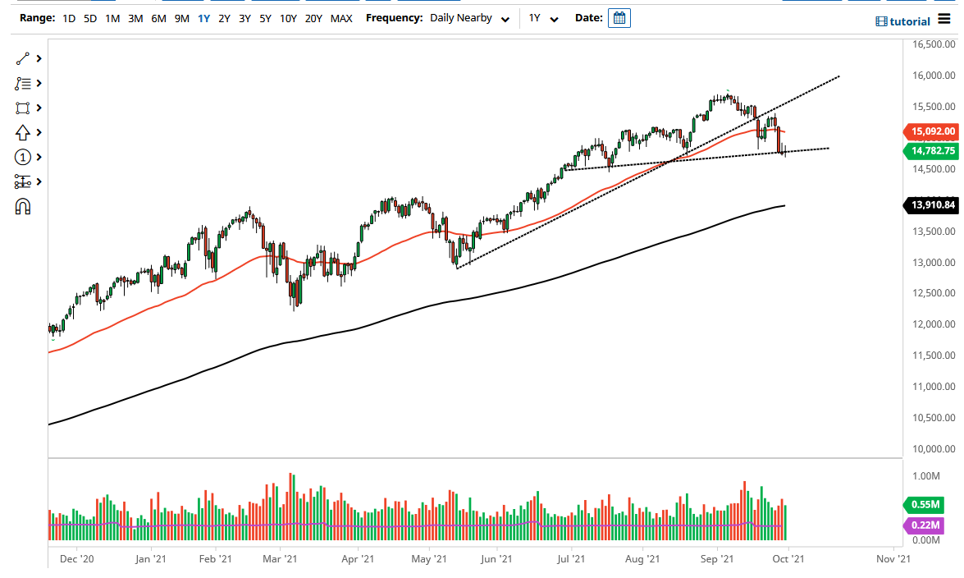Choose the 5Y range option
This screenshot has width=964, height=578.
(x=265, y=18)
